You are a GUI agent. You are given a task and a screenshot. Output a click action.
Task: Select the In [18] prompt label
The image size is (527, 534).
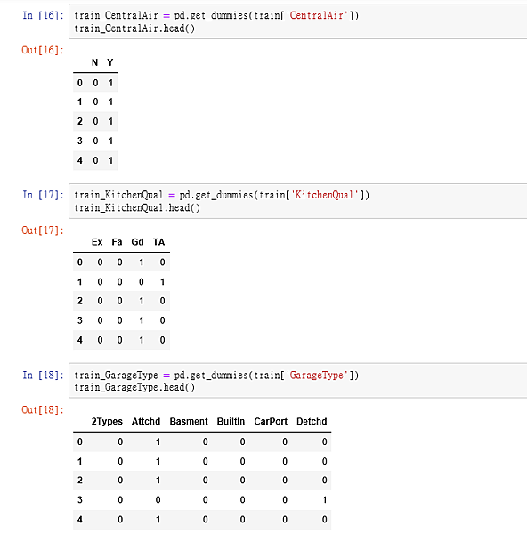tap(43, 375)
